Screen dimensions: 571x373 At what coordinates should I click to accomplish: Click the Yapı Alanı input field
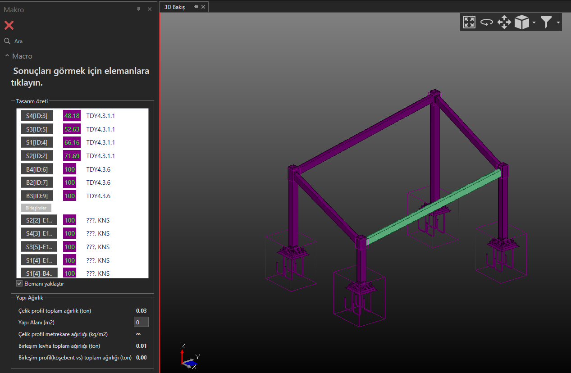141,322
